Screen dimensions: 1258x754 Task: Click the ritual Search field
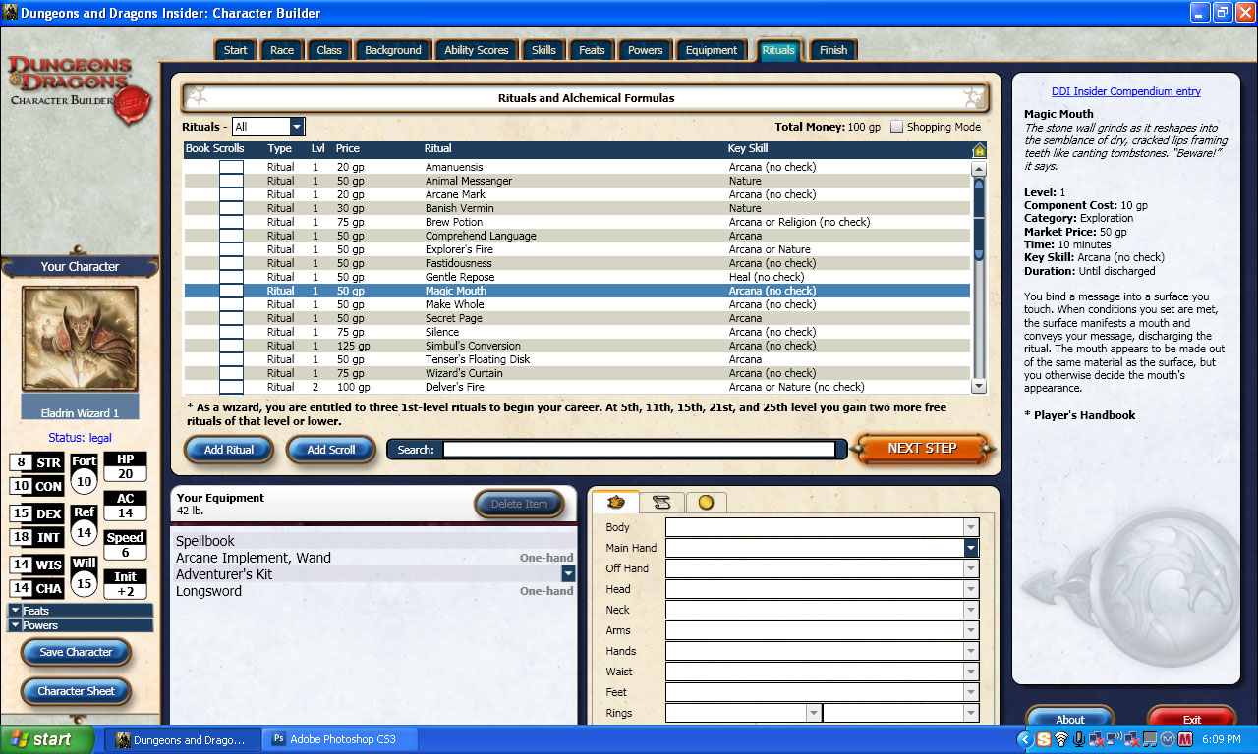tap(639, 450)
